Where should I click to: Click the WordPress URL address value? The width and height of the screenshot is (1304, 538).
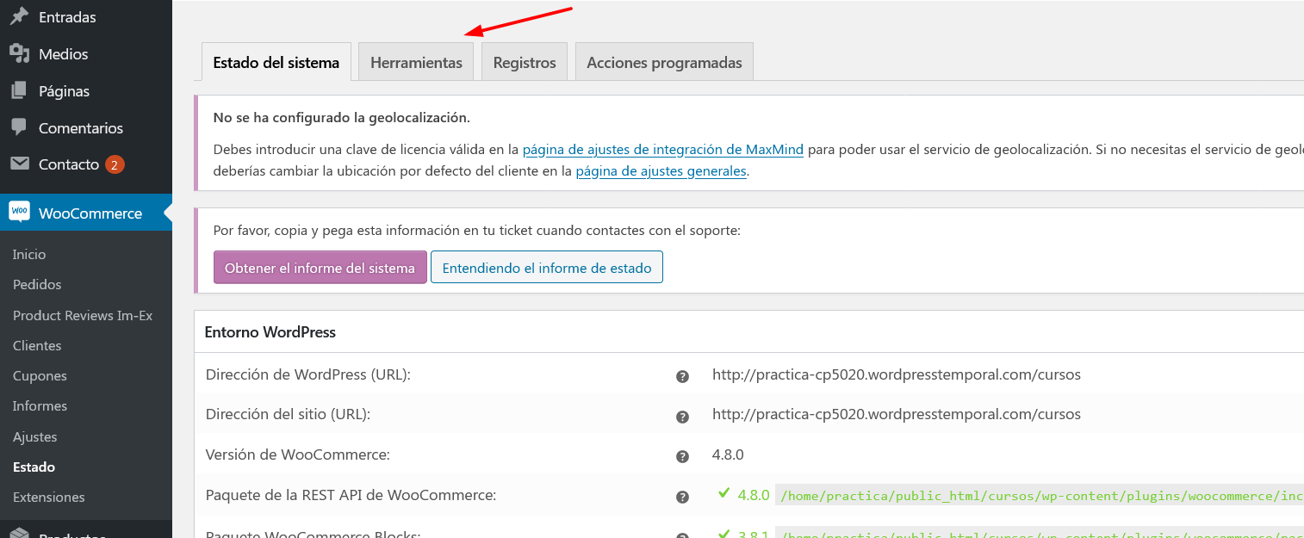tap(897, 375)
